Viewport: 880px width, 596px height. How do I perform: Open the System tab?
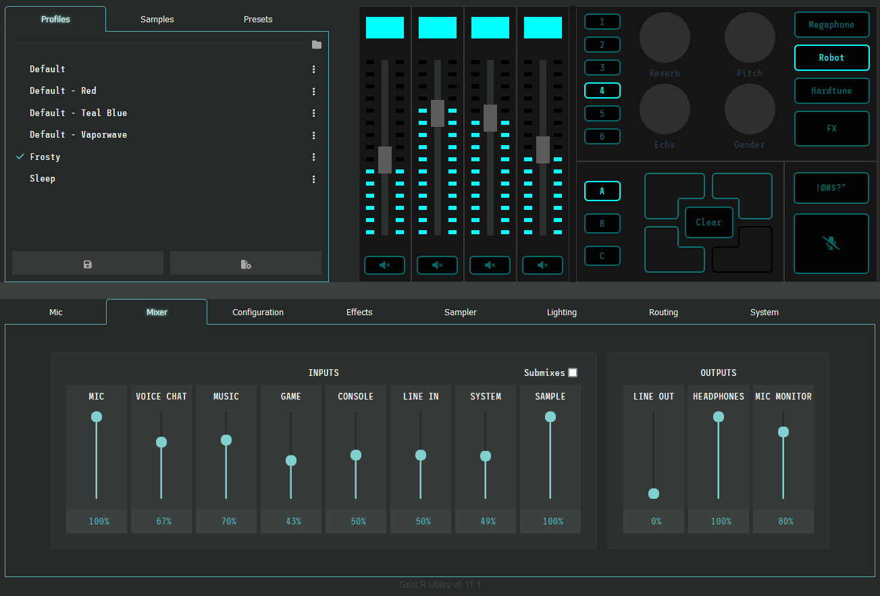point(765,312)
